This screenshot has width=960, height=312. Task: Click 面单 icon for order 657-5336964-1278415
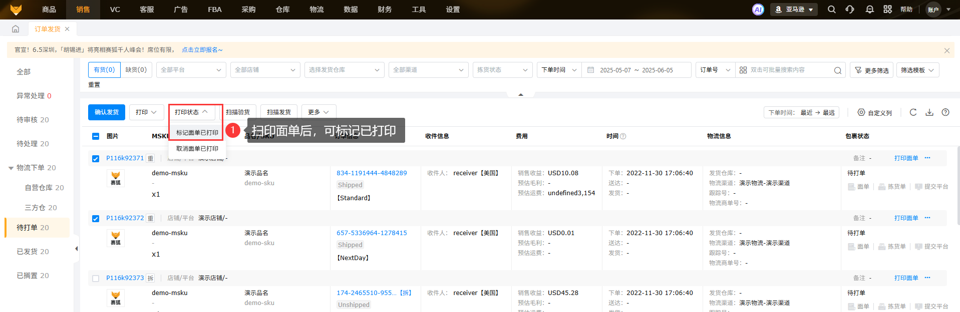pos(858,247)
